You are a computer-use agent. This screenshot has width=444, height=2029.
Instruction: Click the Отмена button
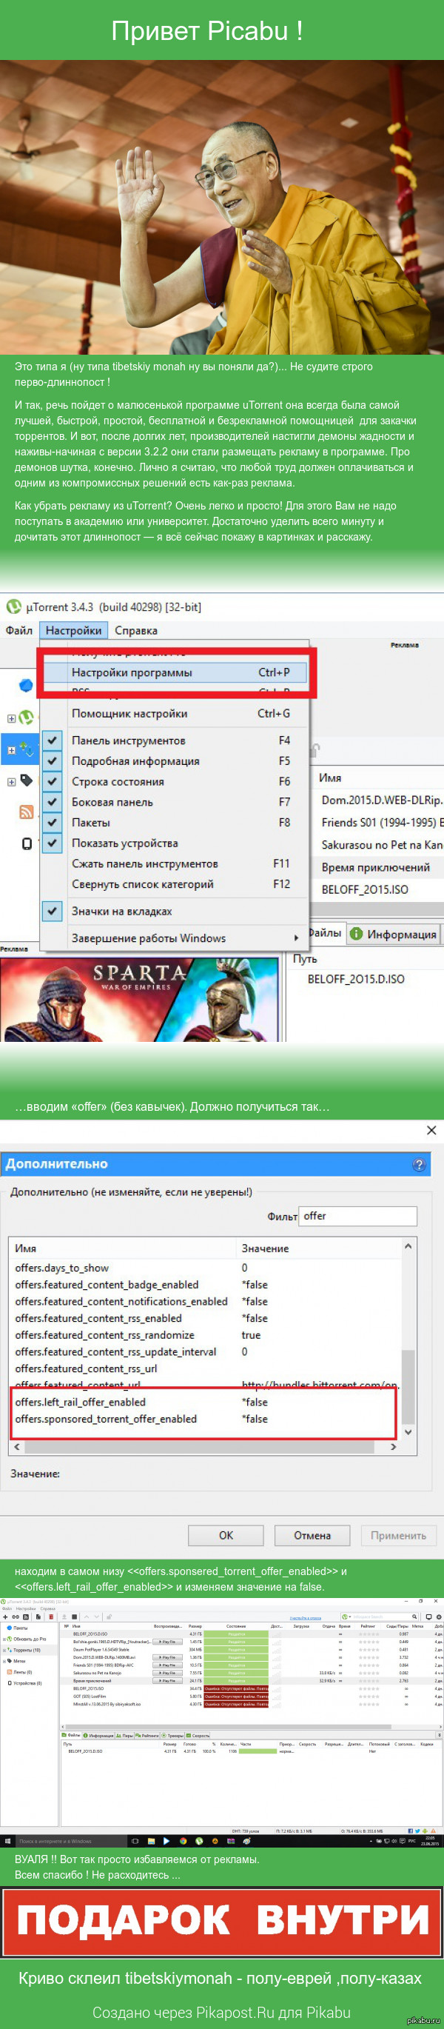click(312, 1535)
